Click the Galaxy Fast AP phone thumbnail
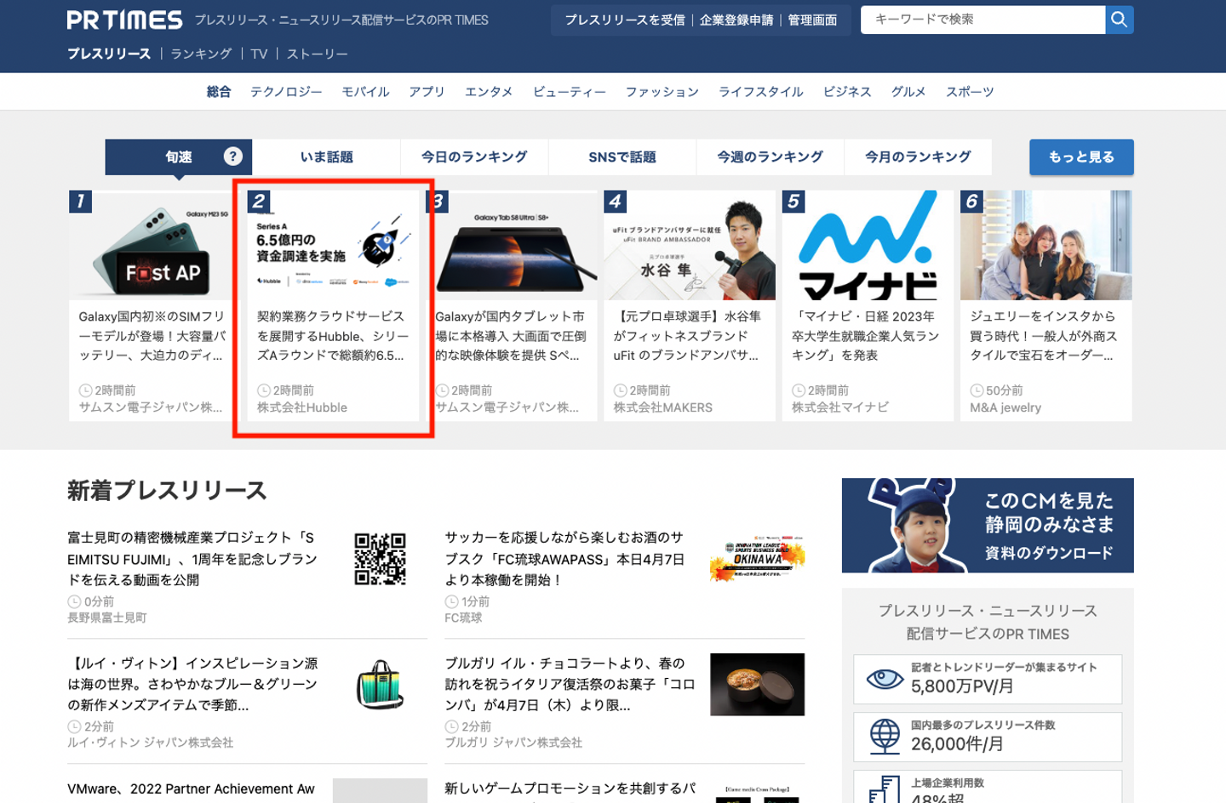 click(x=153, y=245)
